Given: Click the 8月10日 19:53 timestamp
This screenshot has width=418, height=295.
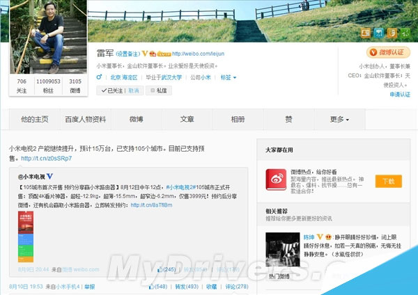Looking at the screenshot, I should [x=26, y=287].
